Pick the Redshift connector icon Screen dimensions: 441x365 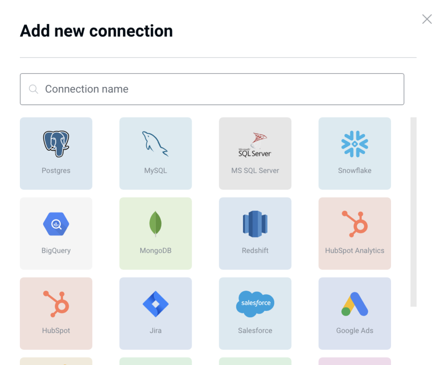tap(255, 224)
